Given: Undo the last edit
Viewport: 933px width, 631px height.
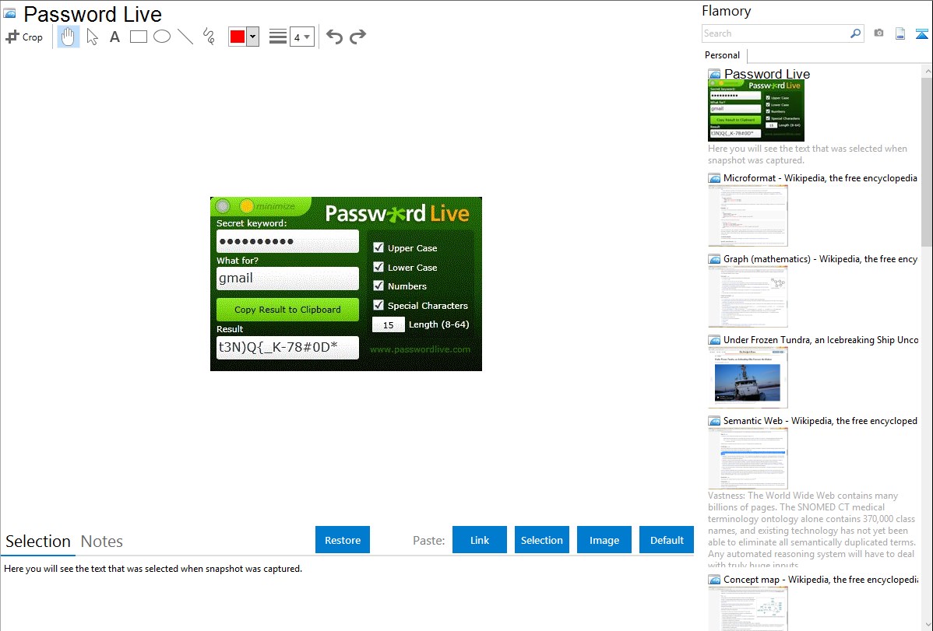Looking at the screenshot, I should [334, 37].
